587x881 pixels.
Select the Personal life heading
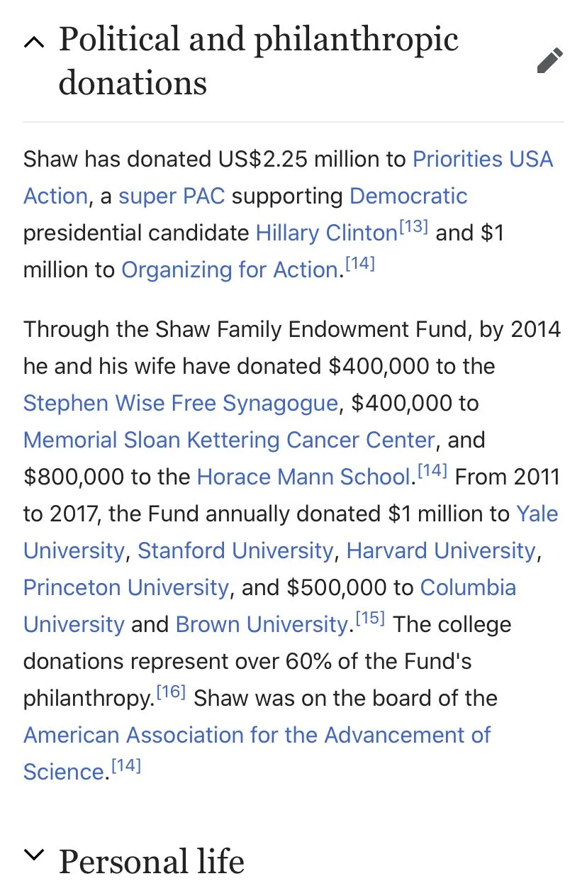tap(152, 860)
